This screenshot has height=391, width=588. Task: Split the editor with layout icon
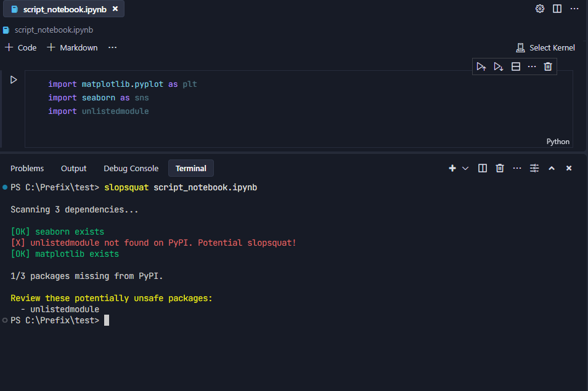[x=557, y=9]
